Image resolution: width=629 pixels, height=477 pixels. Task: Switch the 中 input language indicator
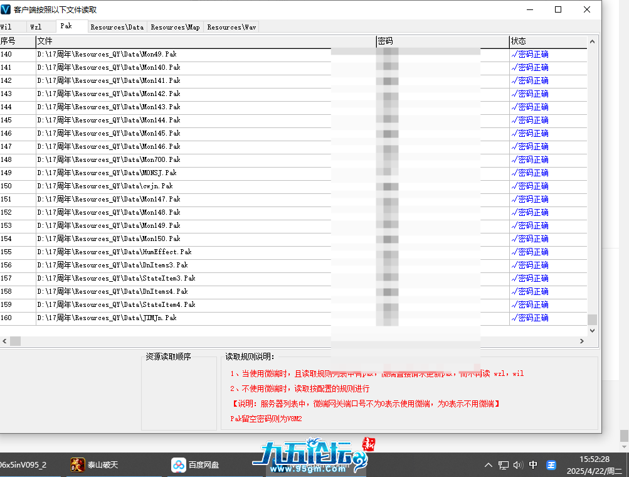[x=533, y=465]
